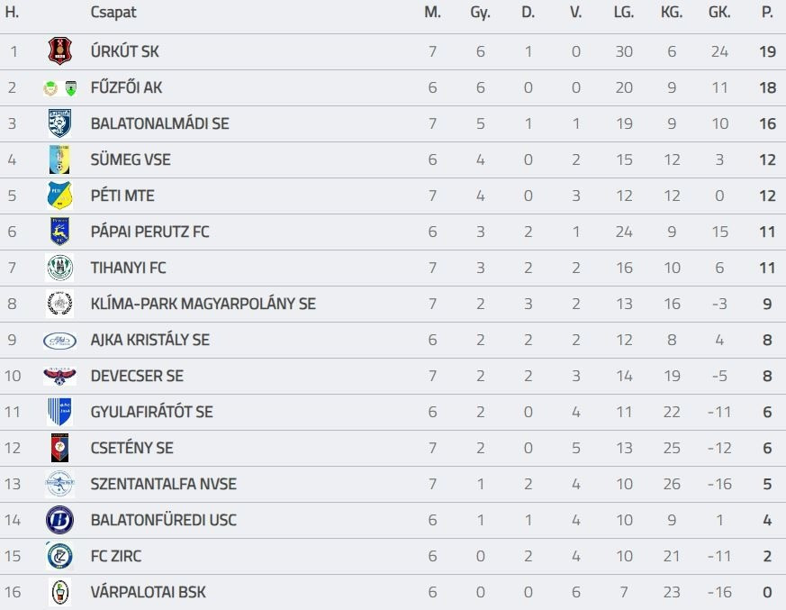Screen dimensions: 786x610
Task: Click the FC Zirc club crest
Action: 59,556
